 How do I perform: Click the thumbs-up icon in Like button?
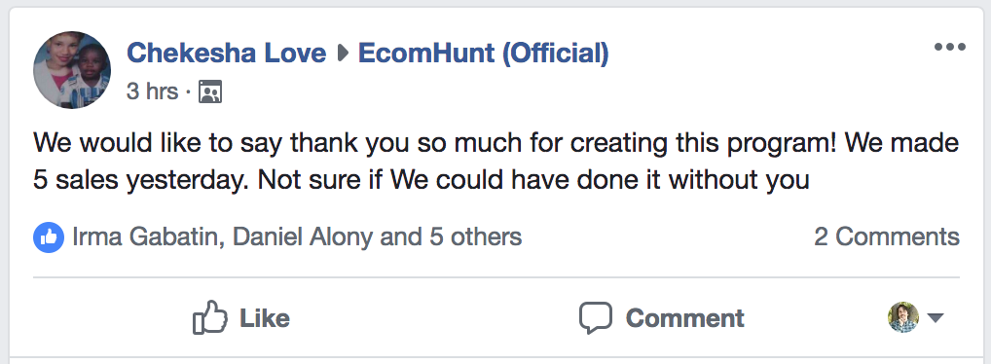[x=210, y=317]
